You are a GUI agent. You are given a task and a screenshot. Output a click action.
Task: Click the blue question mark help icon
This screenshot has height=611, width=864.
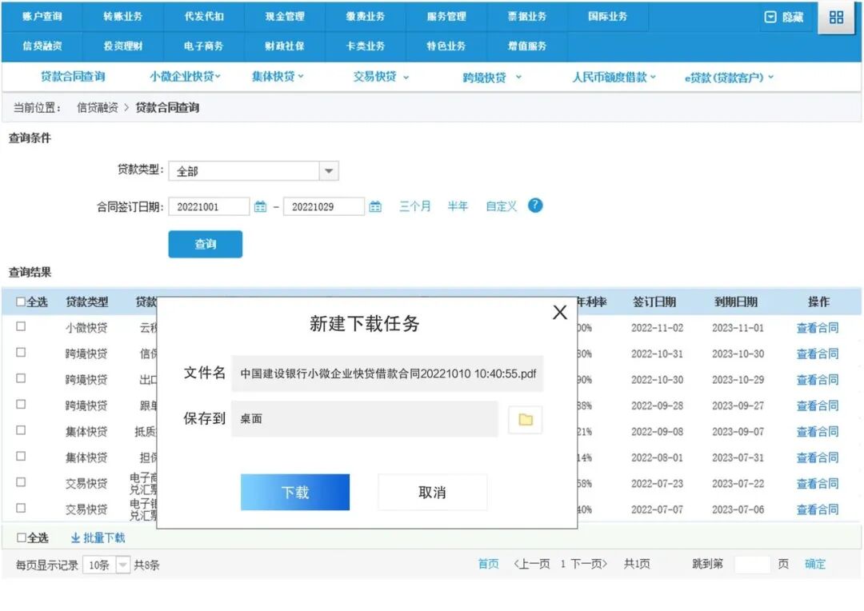(535, 206)
